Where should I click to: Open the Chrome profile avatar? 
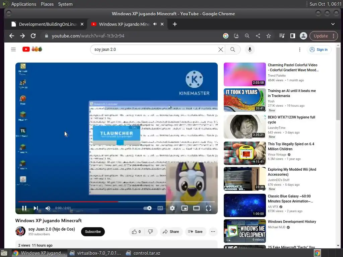coord(303,36)
